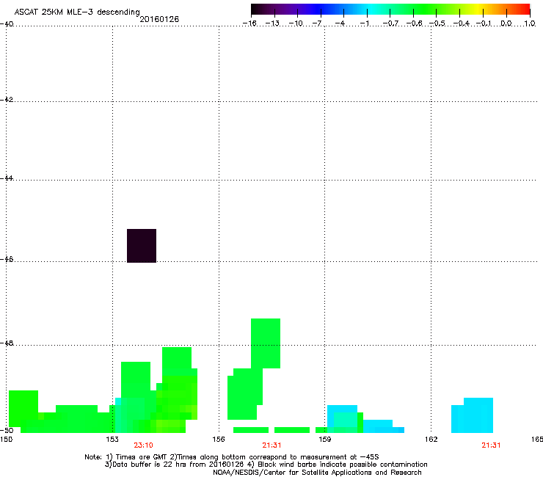Click the tall green block crossing -48
The width and height of the screenshot is (543, 477).
point(266,343)
